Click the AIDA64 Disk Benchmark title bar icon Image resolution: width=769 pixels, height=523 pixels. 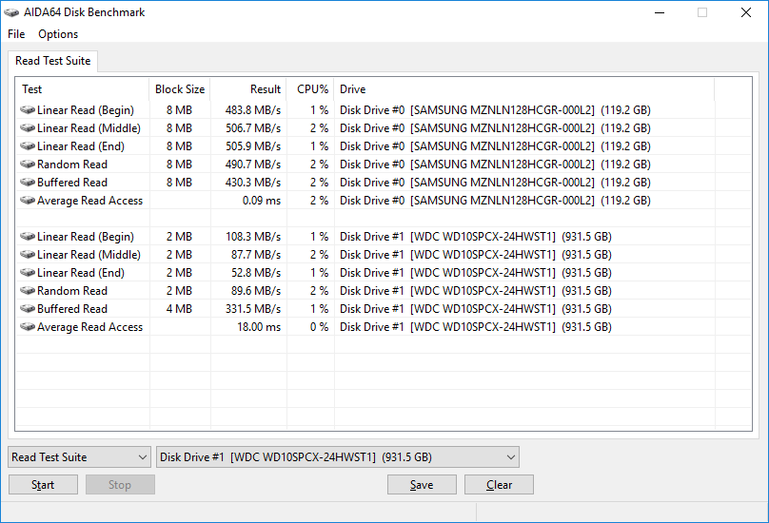pos(12,12)
